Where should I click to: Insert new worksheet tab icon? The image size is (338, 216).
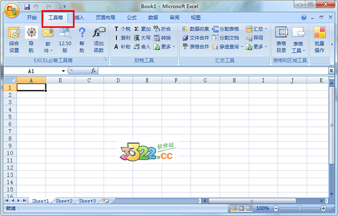pyautogui.click(x=106, y=201)
